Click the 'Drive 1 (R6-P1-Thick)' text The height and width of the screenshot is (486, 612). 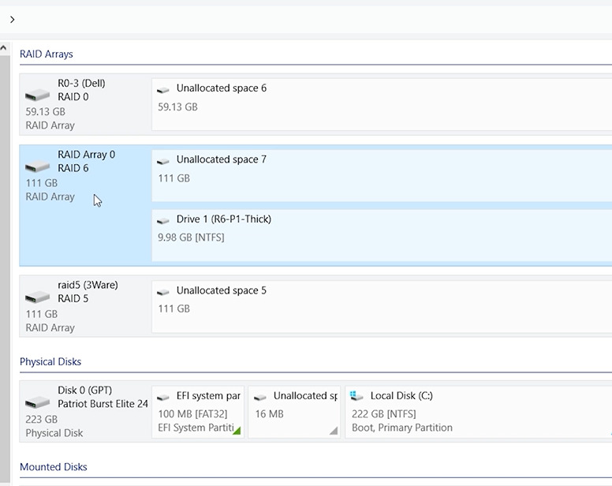tap(224, 219)
